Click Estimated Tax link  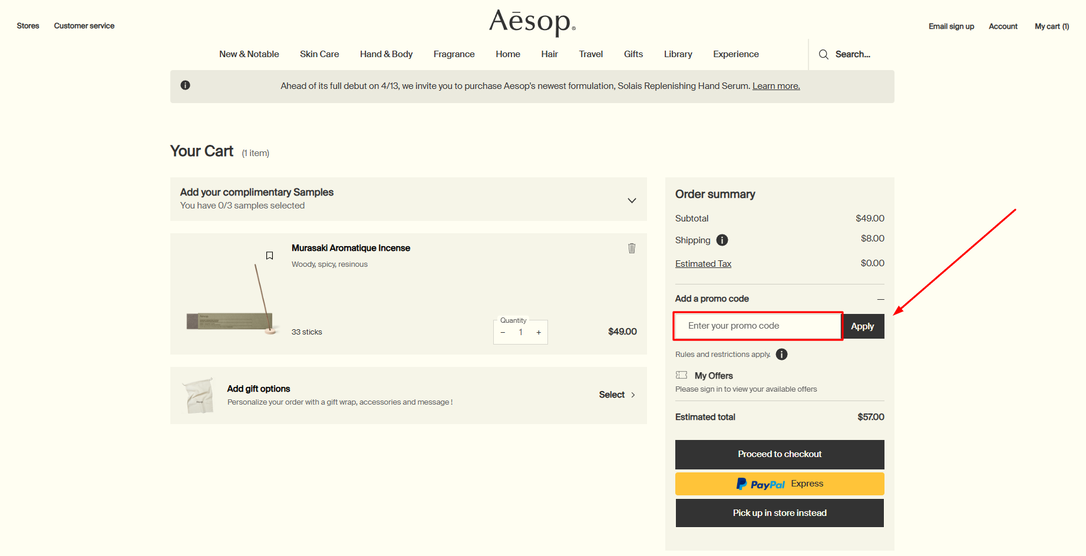[703, 264]
